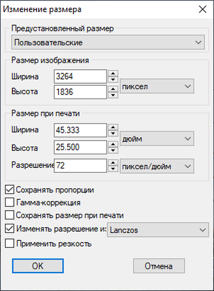Decrease resolution value with down spinner arrow

[113, 169]
